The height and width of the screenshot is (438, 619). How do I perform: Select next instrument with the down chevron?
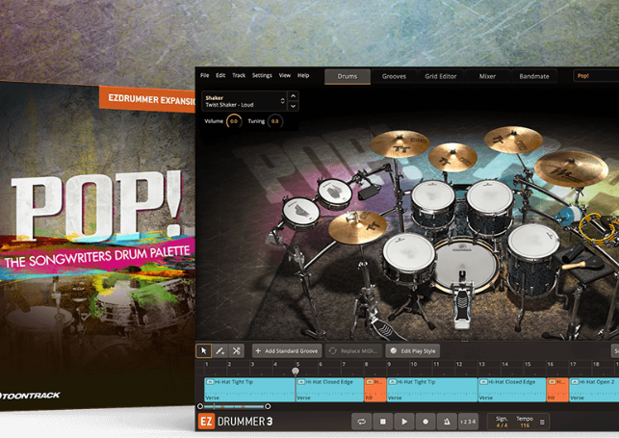[x=293, y=106]
